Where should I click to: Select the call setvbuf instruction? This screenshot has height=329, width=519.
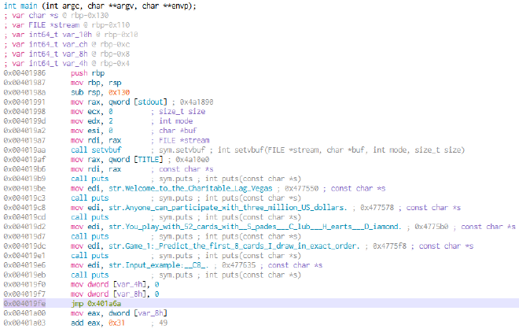click(96, 150)
